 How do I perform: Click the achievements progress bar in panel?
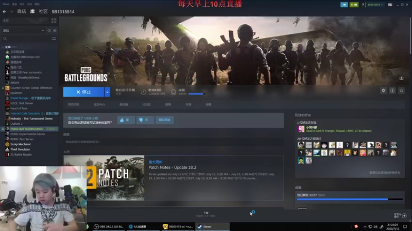(350, 199)
